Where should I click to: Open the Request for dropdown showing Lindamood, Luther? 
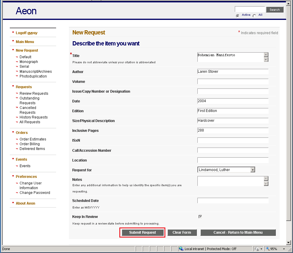(252, 170)
